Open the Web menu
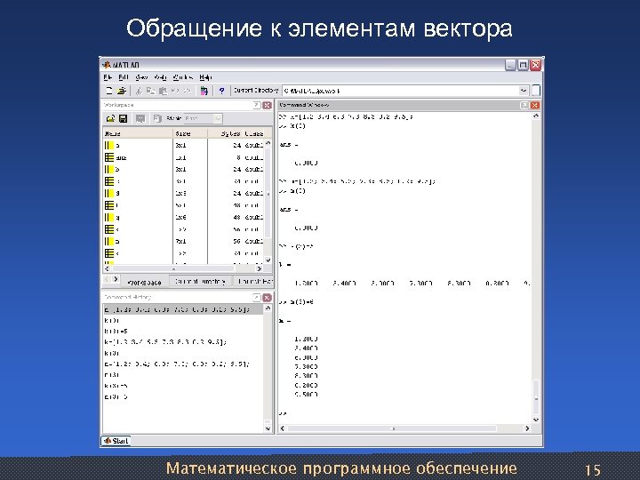The height and width of the screenshot is (480, 640). click(160, 77)
